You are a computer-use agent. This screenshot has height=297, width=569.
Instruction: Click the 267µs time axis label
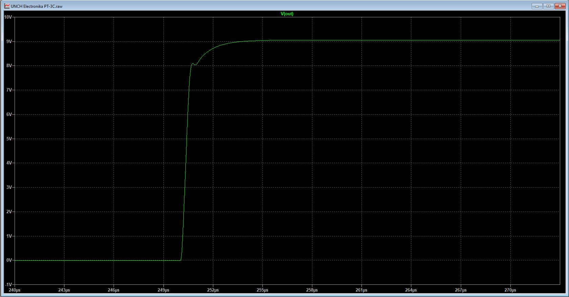coord(461,290)
